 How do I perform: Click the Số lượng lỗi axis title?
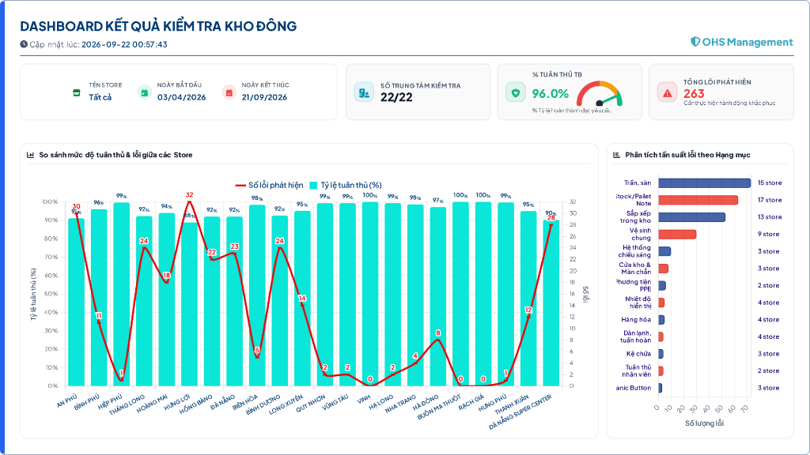(705, 423)
